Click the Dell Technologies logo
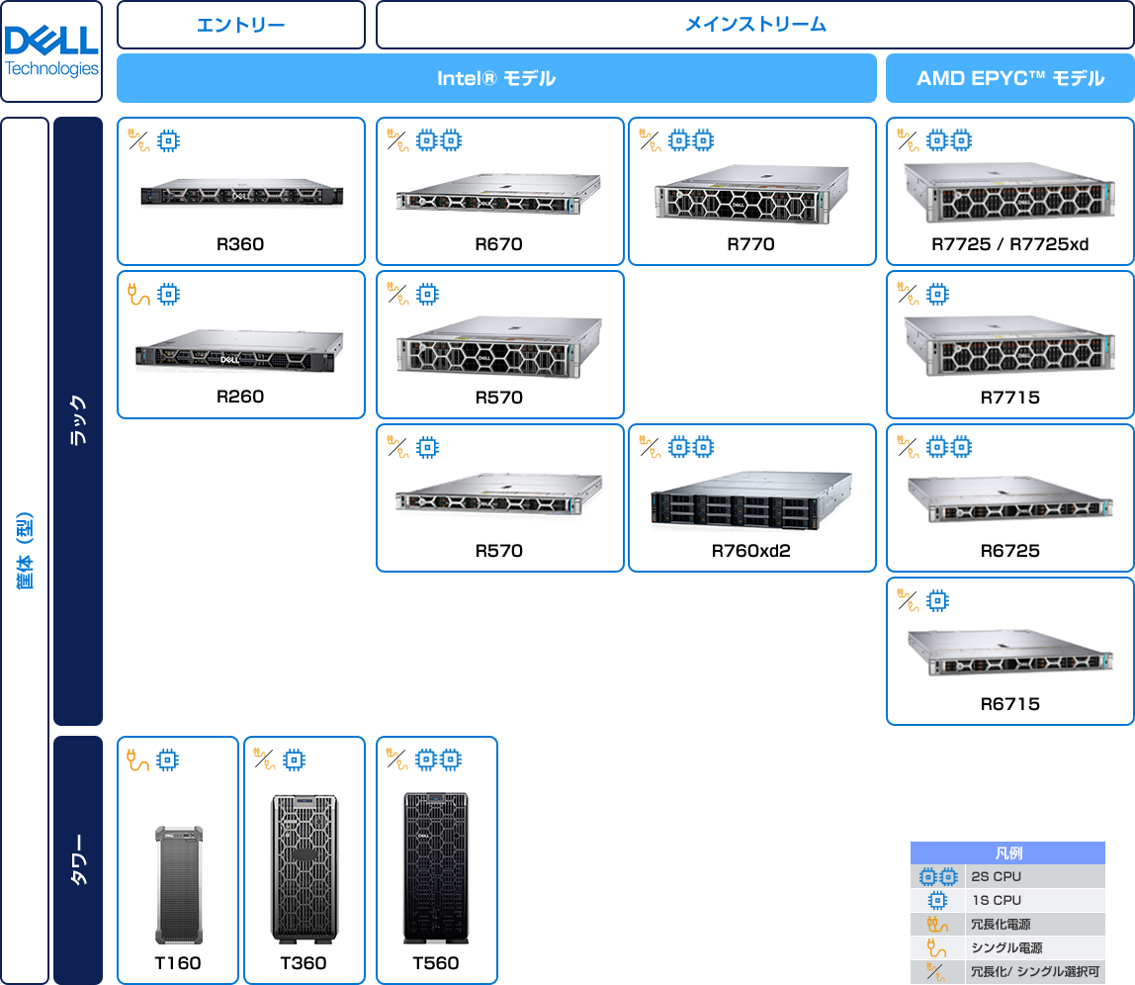 coord(51,51)
